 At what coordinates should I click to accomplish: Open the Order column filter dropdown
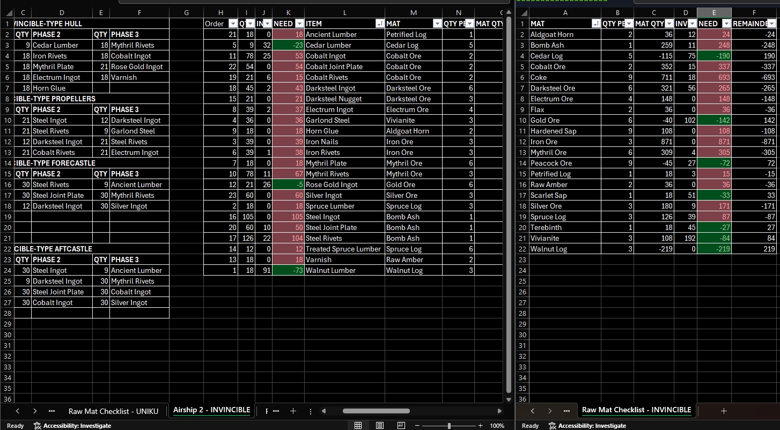(x=233, y=24)
